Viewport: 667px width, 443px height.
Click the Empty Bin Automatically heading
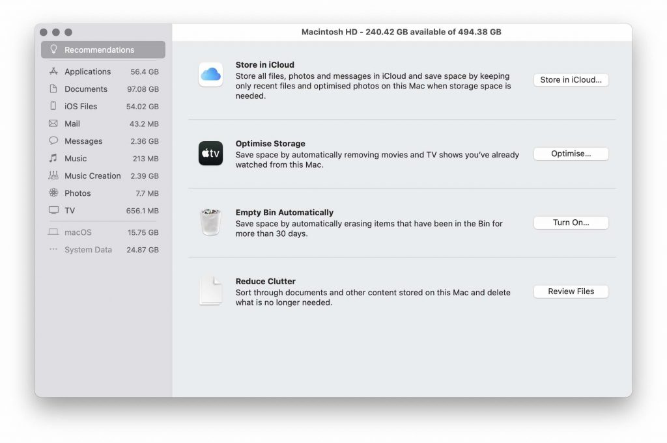point(284,212)
